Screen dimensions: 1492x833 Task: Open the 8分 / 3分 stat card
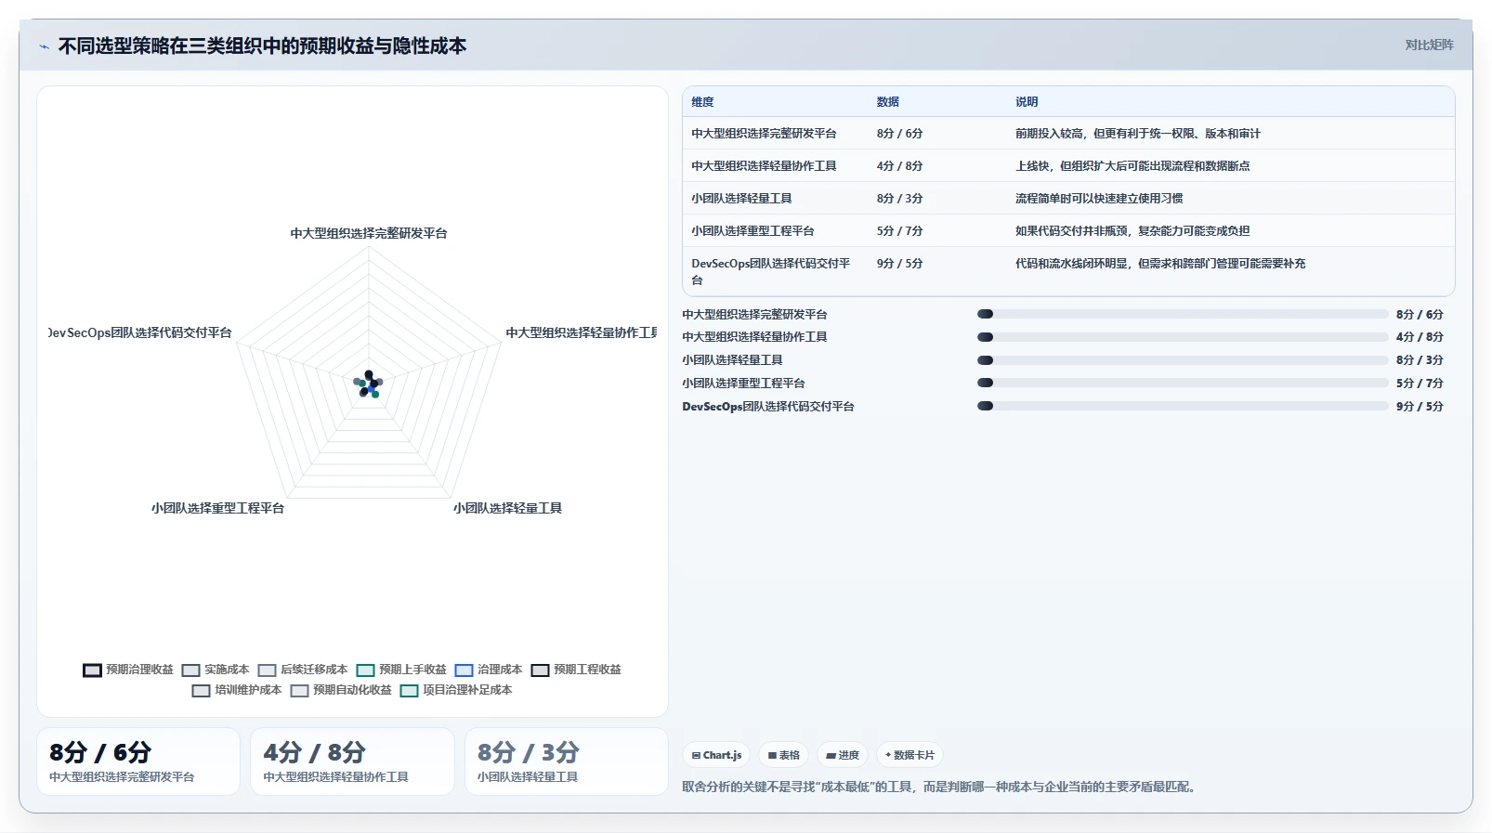tap(567, 761)
